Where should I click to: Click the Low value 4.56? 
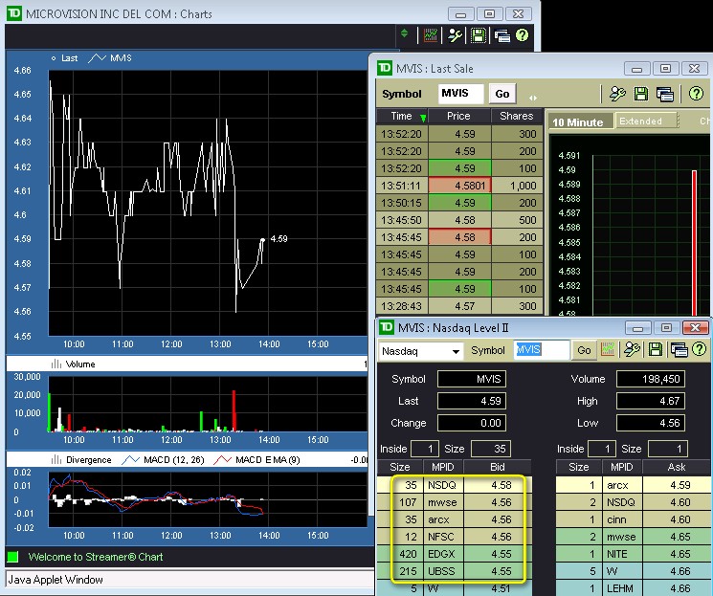click(651, 423)
